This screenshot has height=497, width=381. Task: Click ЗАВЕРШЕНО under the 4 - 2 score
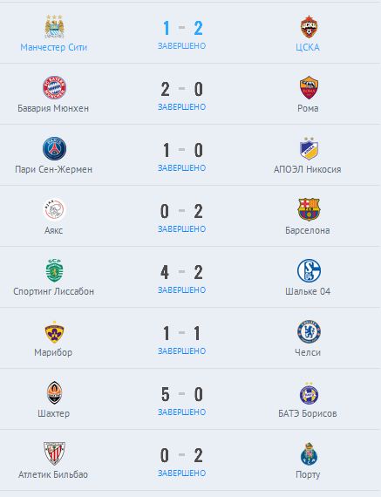coord(182,289)
